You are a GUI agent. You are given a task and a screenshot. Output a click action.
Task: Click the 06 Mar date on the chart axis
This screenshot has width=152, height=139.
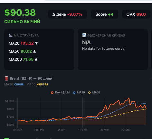104,130
